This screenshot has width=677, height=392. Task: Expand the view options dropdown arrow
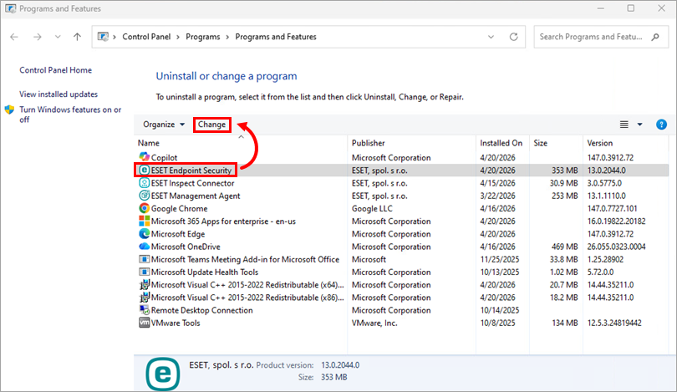pyautogui.click(x=640, y=125)
